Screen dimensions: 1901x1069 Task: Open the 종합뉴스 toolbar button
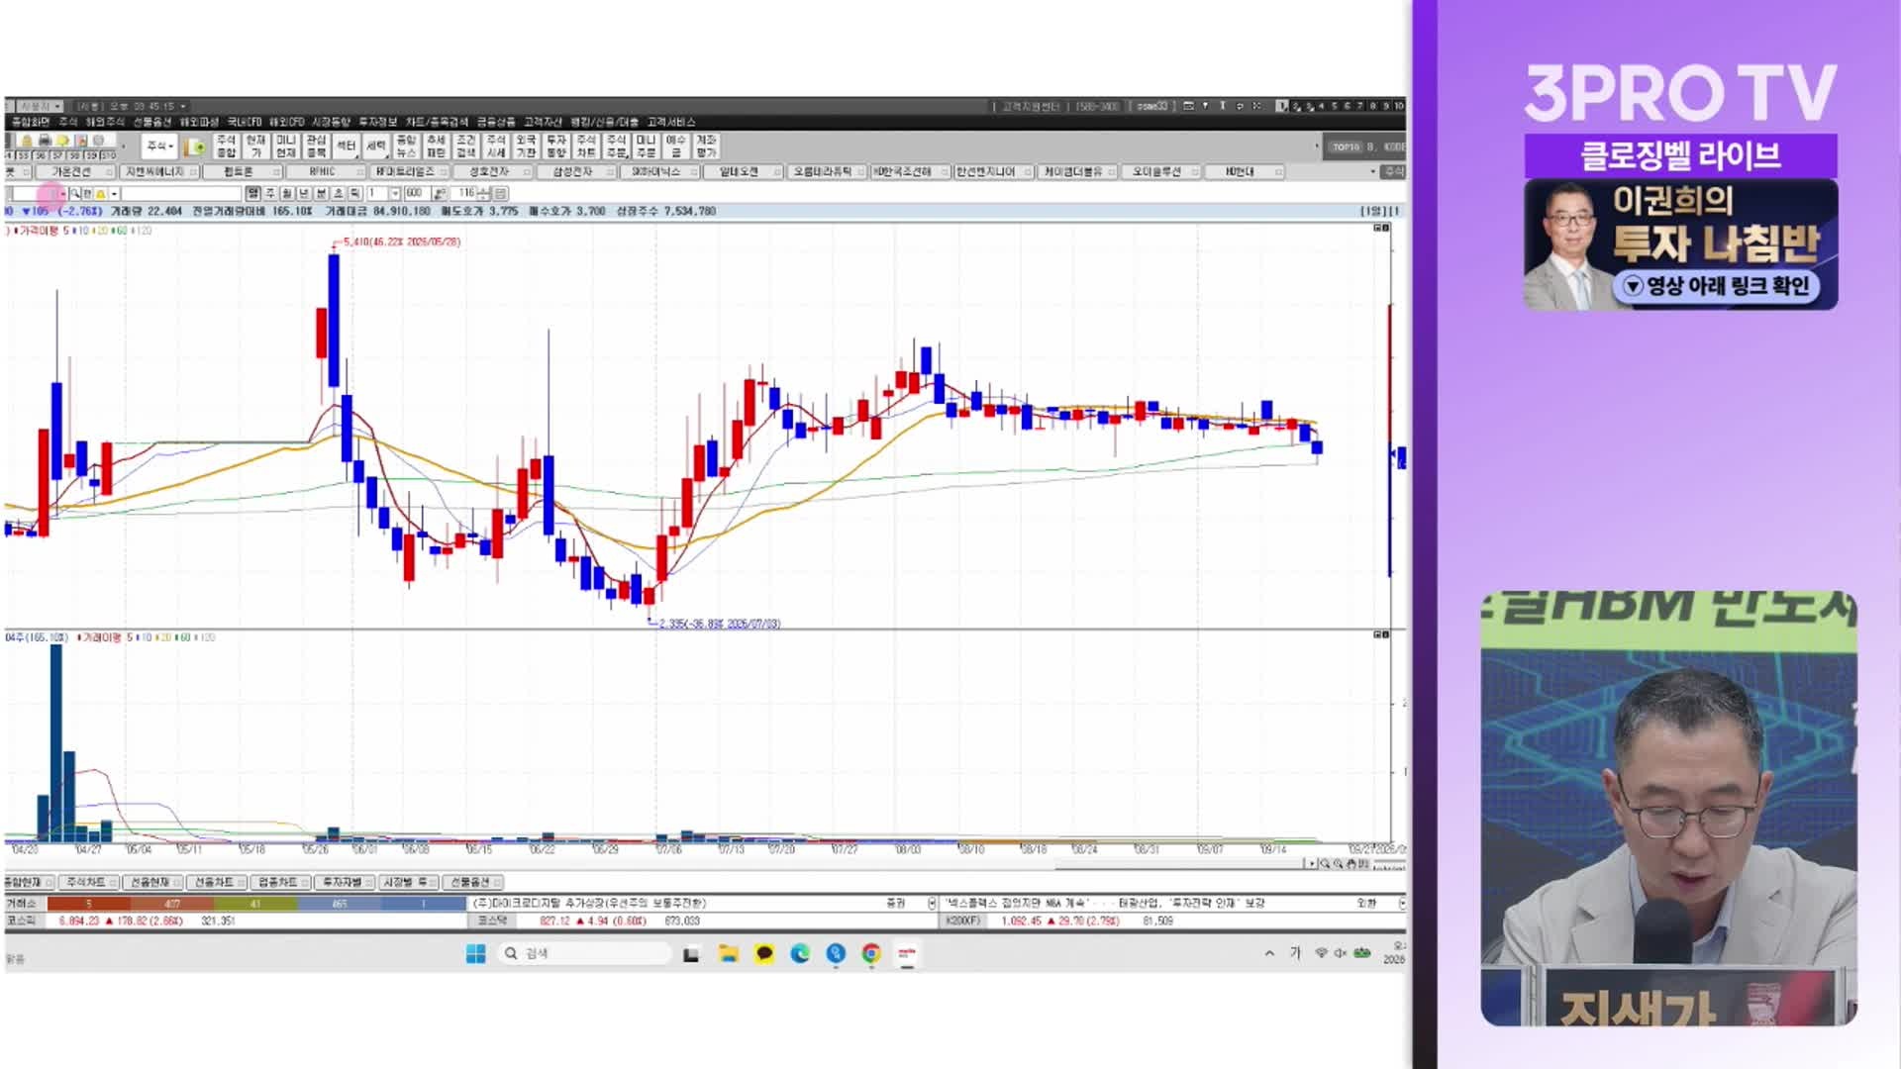[406, 146]
